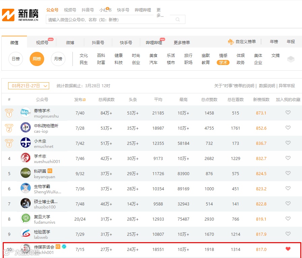Click 数据说明 link
Image resolution: width=302 pixels, height=258 pixels.
coord(267,86)
